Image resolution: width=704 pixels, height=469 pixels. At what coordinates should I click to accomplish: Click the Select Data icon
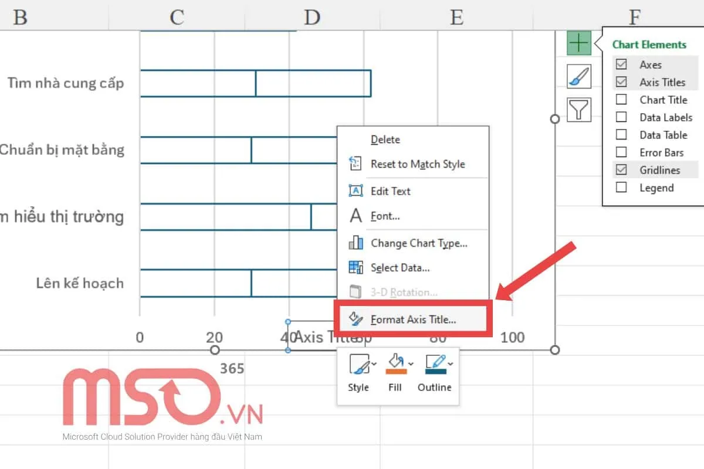coord(356,267)
